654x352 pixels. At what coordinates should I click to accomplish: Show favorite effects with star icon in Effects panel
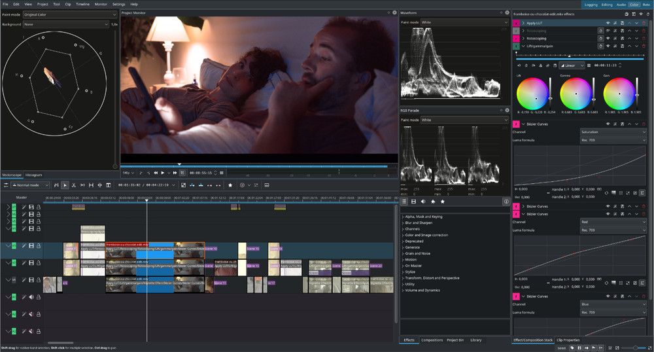pos(443,202)
